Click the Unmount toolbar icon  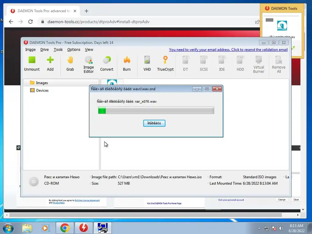click(32, 63)
